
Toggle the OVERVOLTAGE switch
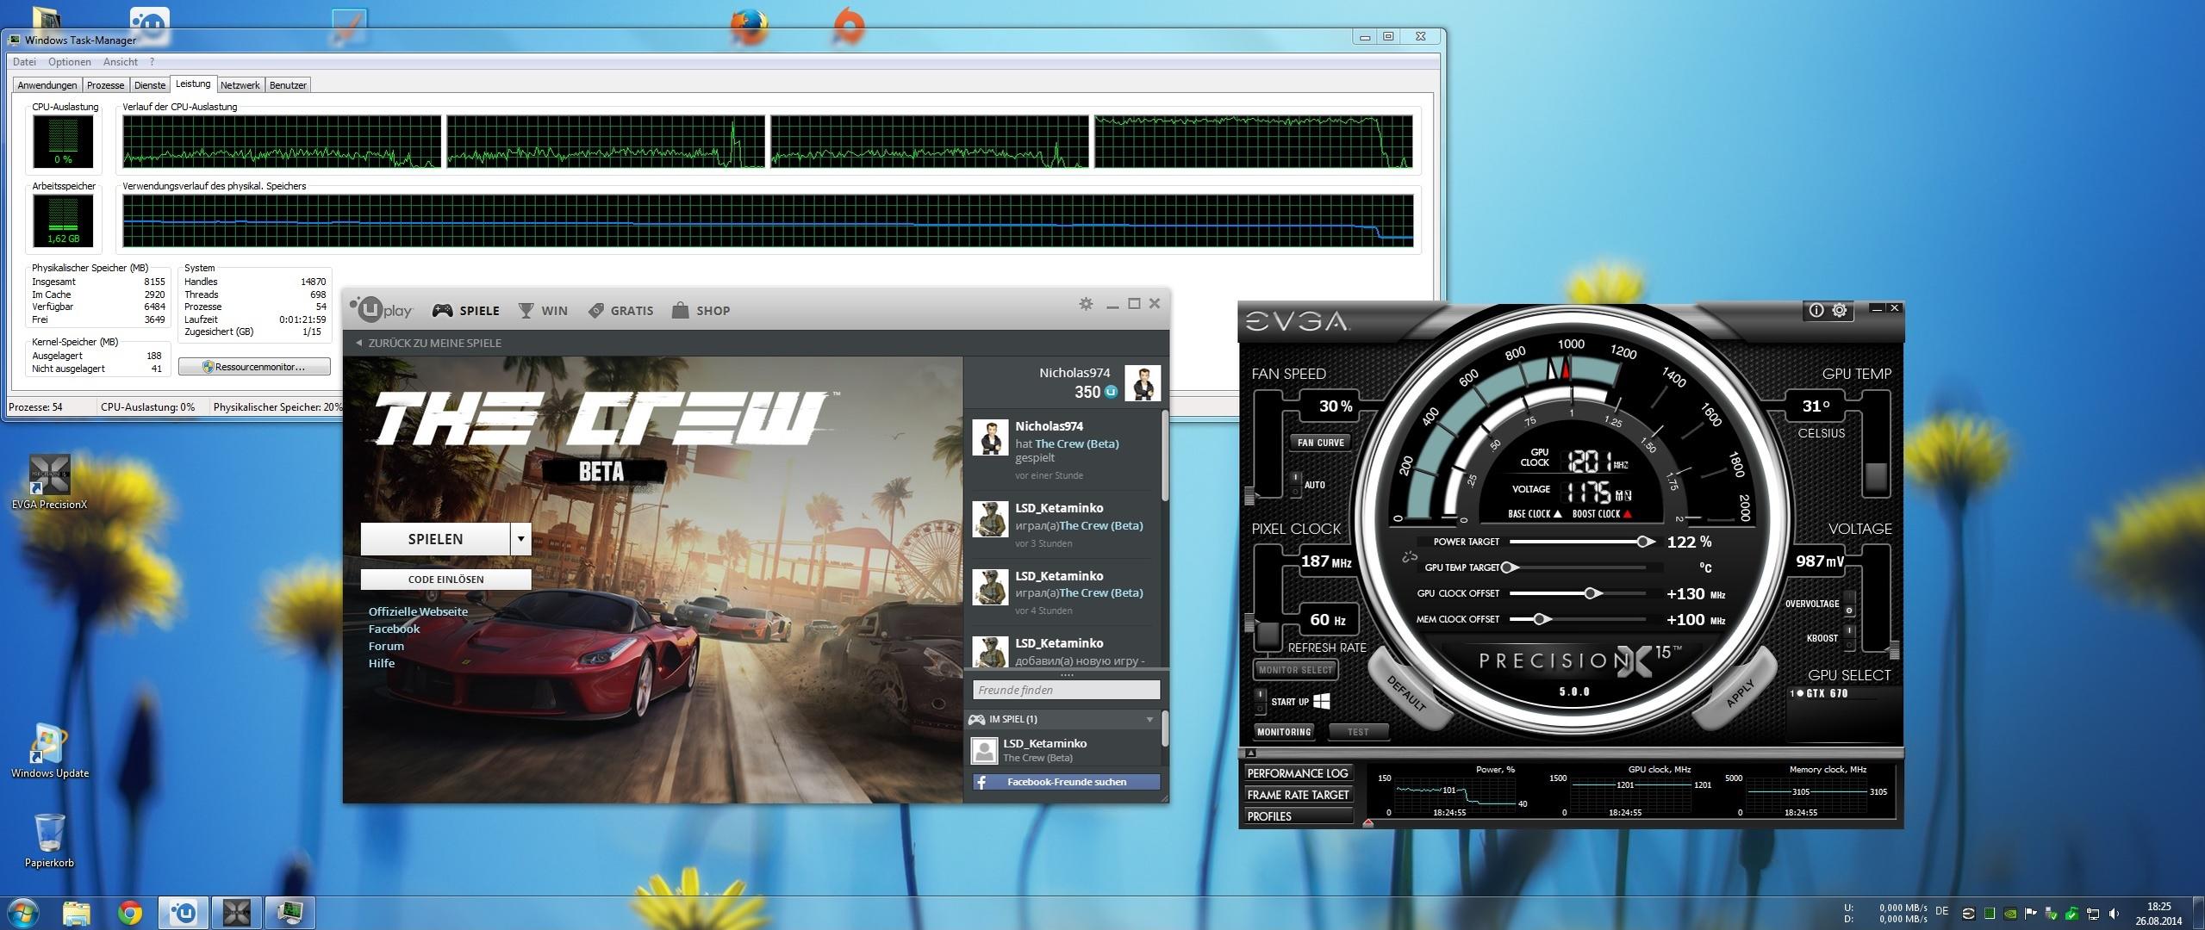tap(1848, 604)
